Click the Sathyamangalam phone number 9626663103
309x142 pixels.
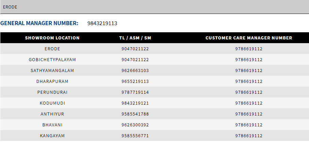135,71
